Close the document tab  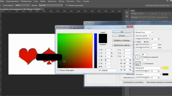tap(43, 9)
